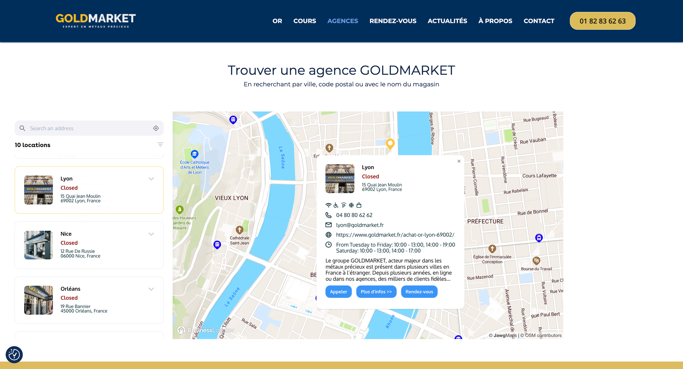
Task: Click the Appeler button
Action: (338, 292)
